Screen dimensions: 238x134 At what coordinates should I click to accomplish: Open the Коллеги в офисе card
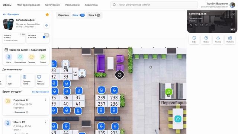click(x=14, y=38)
